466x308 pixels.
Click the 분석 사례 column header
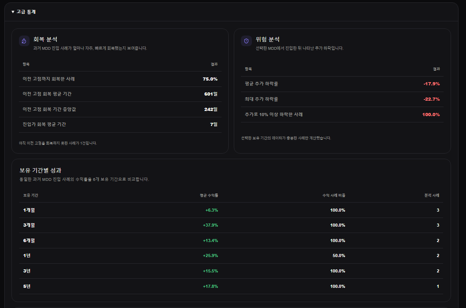(432, 195)
